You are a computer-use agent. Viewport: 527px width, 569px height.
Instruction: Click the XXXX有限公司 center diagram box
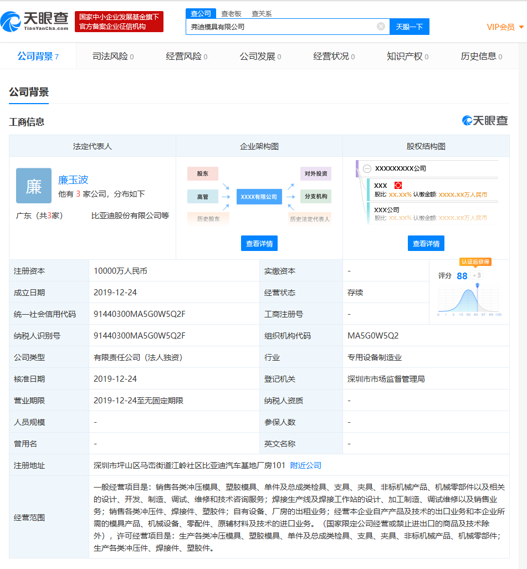click(259, 197)
